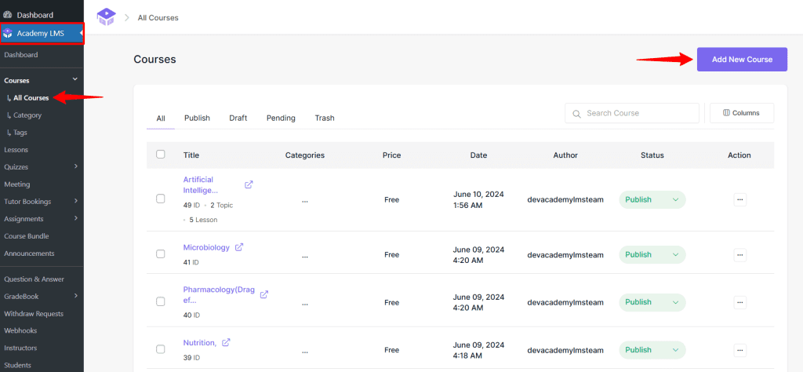The image size is (803, 372).
Task: Switch to the Draft courses tab
Action: pyautogui.click(x=238, y=119)
